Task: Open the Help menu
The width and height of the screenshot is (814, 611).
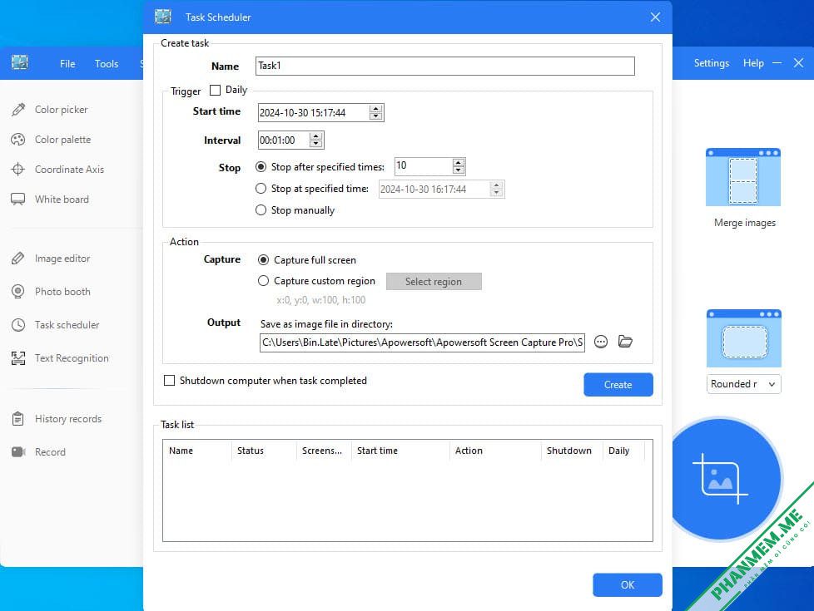Action: pyautogui.click(x=753, y=62)
